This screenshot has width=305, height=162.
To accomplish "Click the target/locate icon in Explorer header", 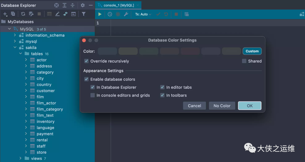I will tap(56, 5).
